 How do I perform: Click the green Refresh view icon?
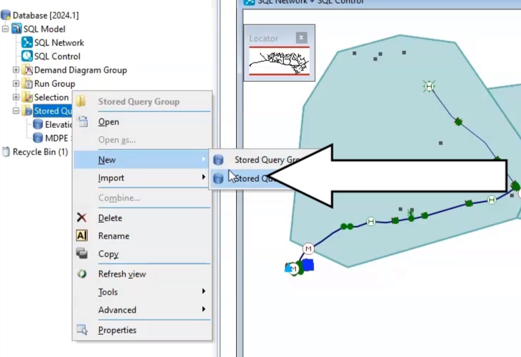82,274
